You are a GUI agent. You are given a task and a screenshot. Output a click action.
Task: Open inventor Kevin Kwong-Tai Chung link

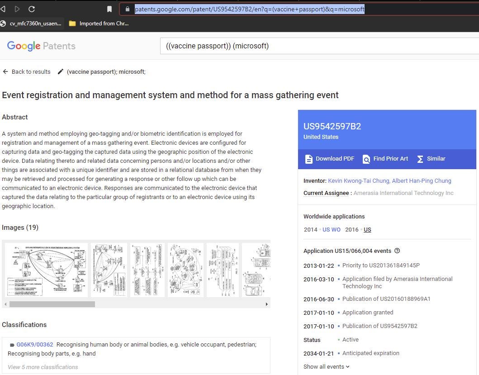click(359, 180)
